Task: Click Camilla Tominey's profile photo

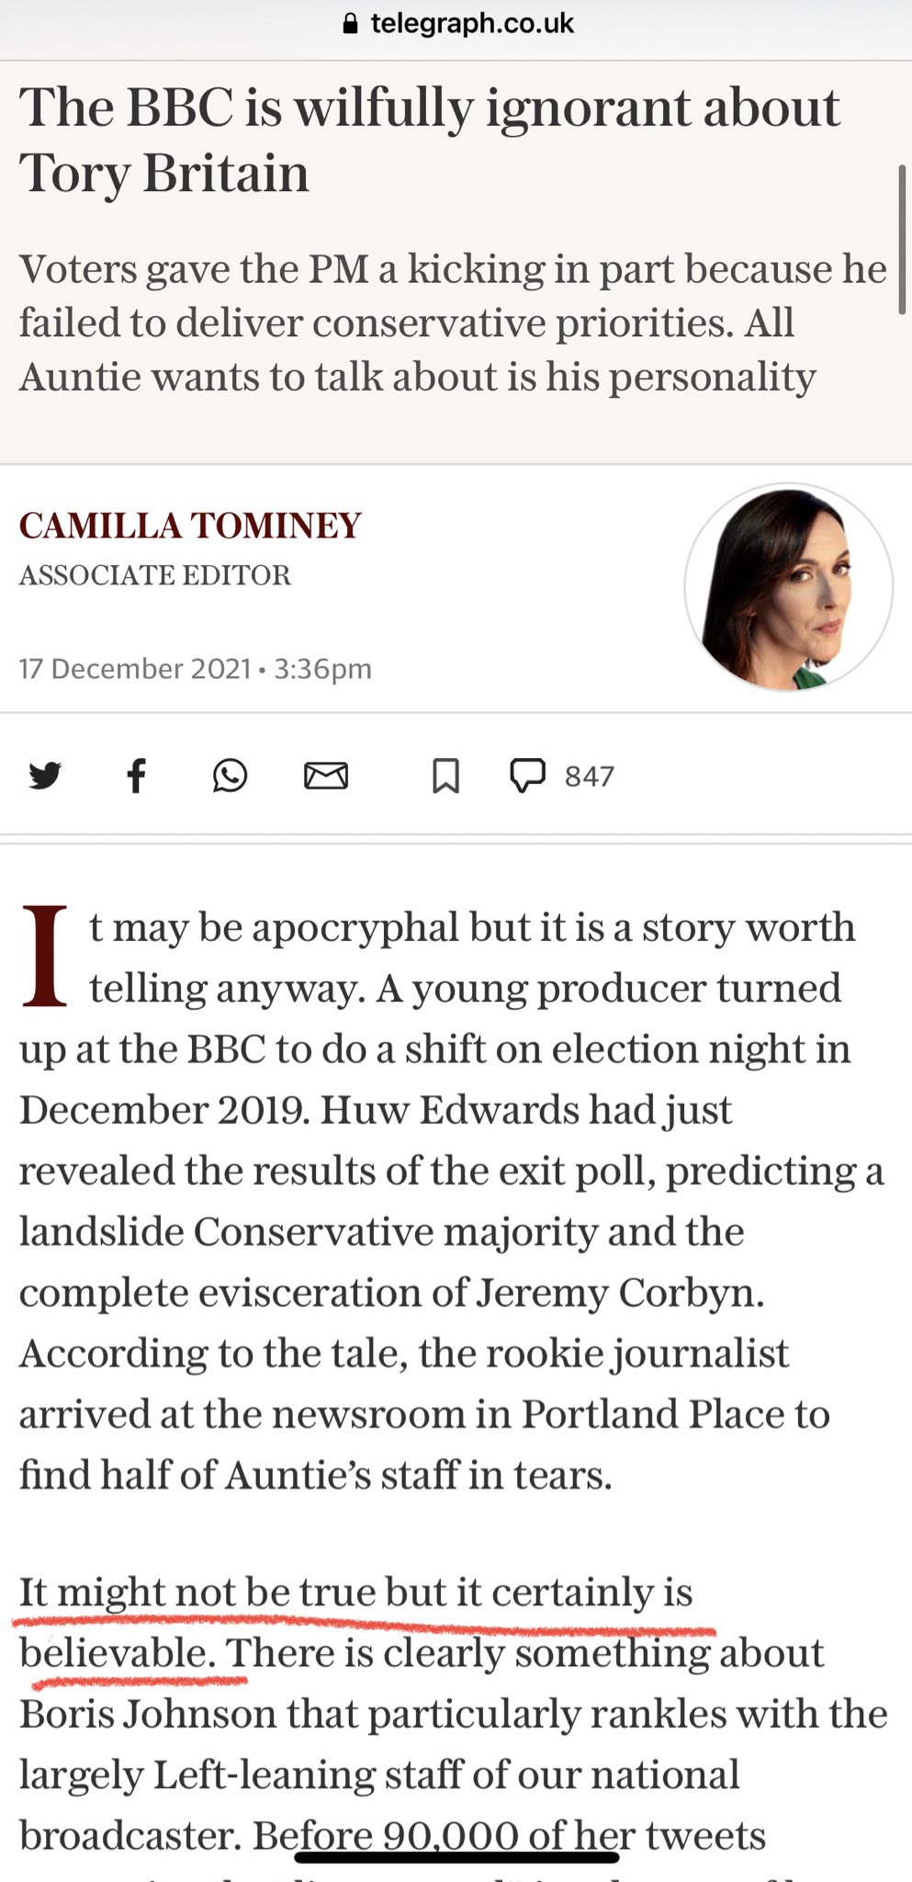Action: coord(788,588)
